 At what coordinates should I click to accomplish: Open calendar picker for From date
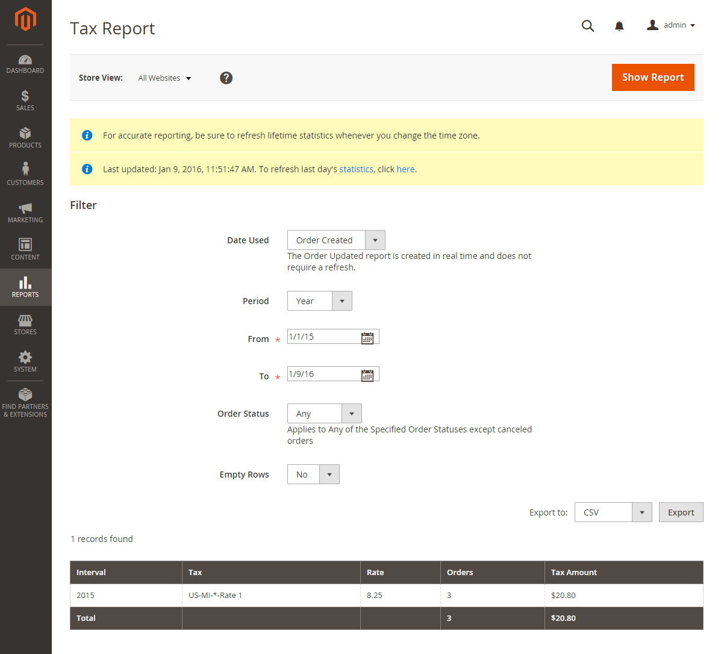367,338
